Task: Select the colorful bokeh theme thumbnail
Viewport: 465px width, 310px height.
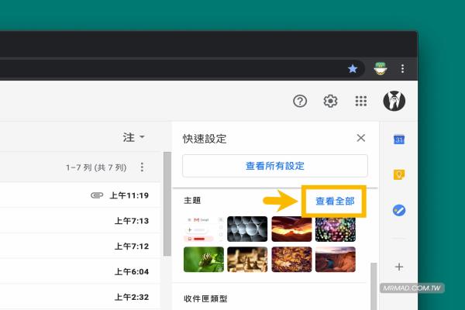Action: coord(336,229)
